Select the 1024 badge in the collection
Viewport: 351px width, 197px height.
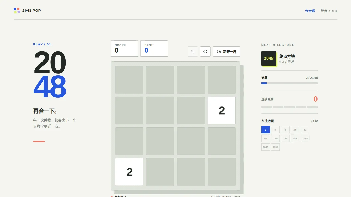pos(305,138)
